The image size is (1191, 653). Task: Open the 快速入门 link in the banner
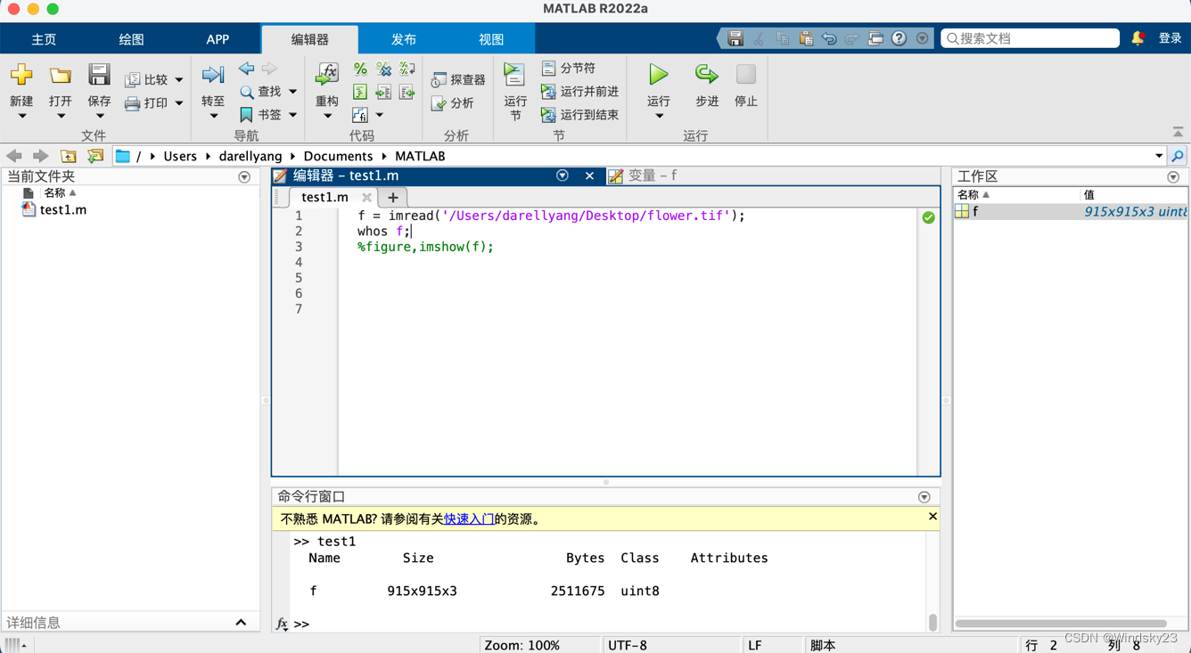coord(469,517)
